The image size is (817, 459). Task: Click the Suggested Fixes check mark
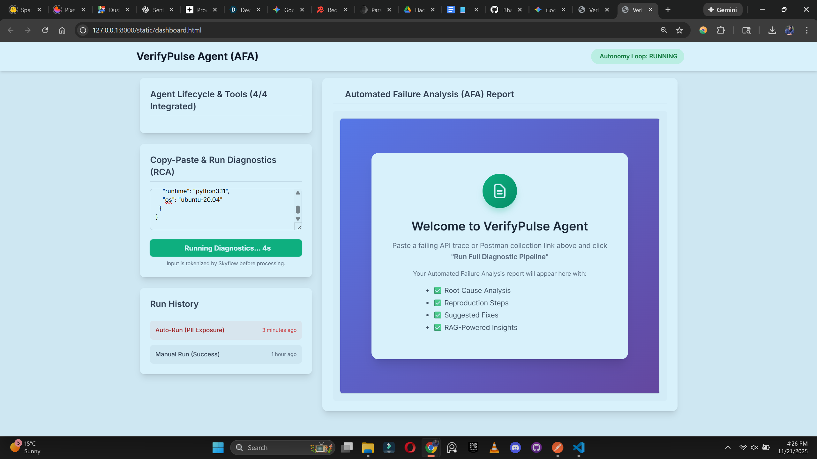pos(438,315)
